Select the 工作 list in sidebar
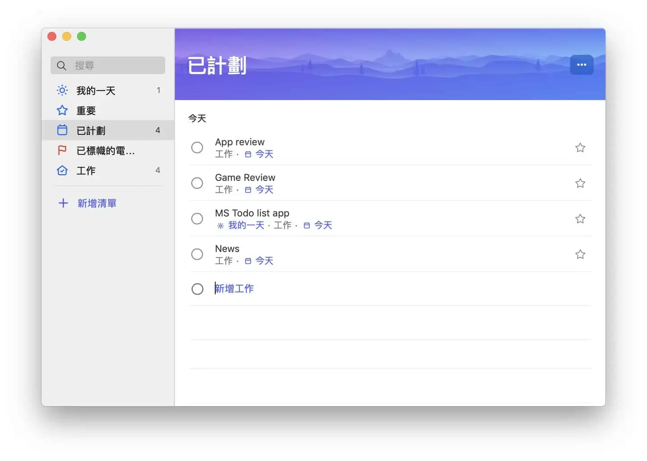The height and width of the screenshot is (461, 647). (x=86, y=171)
